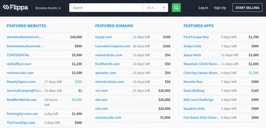The height and width of the screenshot is (128, 266).
Task: Click the $5,000 CONFIDENTIAL price
Action: tap(77, 55)
